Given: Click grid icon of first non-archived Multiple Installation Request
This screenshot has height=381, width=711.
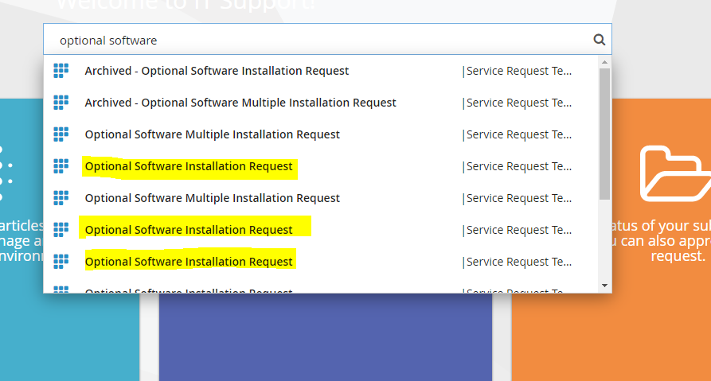Looking at the screenshot, I should (61, 134).
